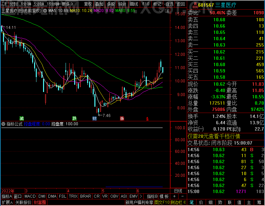Open 关联报价 related quotes
This screenshot has width=265, height=206.
pyautogui.click(x=23, y=202)
